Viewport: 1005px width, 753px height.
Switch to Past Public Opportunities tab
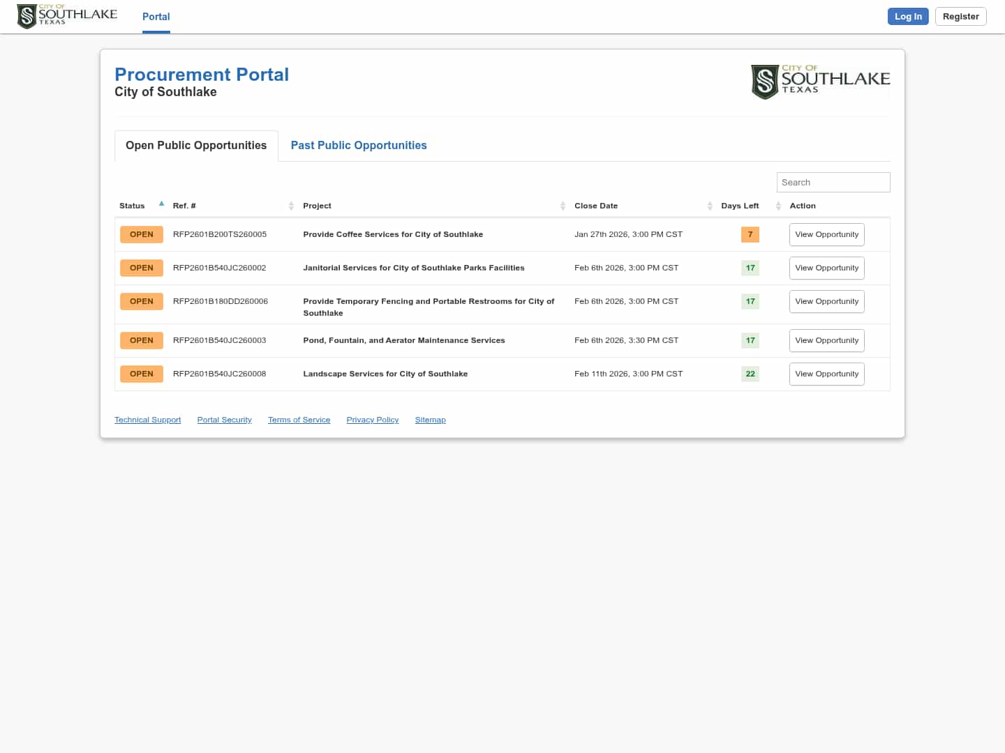(x=359, y=146)
